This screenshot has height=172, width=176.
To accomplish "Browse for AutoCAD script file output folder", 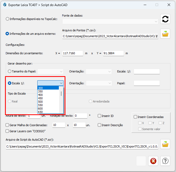I will (x=165, y=144).
